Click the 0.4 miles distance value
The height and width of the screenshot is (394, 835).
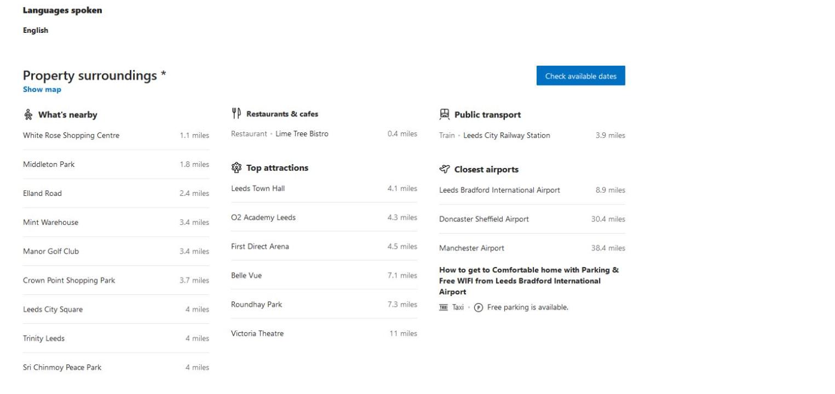402,134
